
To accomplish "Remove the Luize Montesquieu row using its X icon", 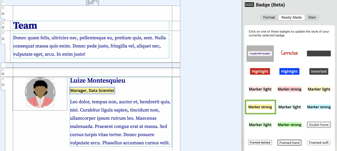I will coord(3,79).
